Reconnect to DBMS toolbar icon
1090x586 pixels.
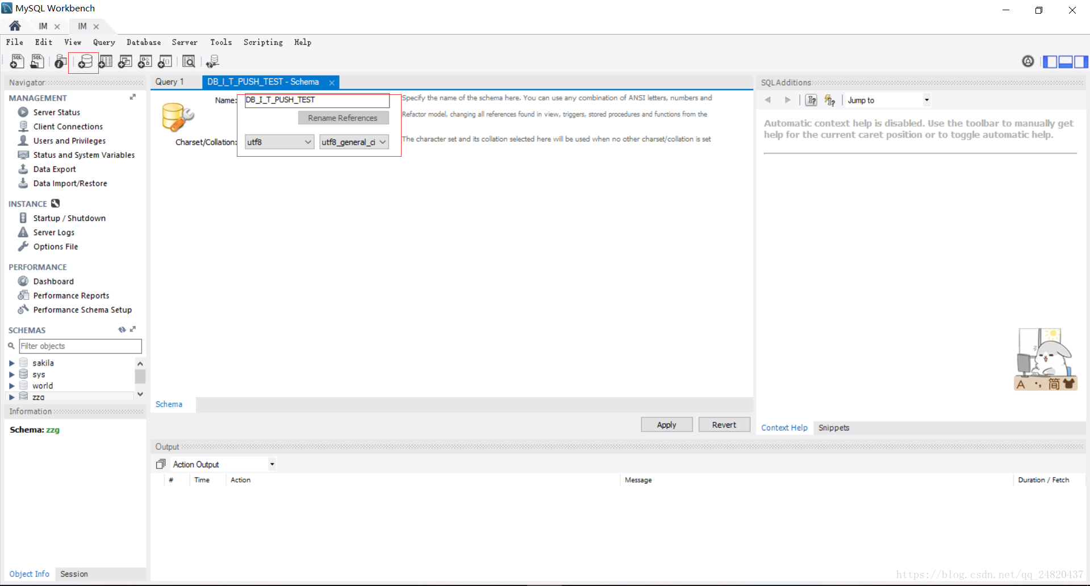212,61
